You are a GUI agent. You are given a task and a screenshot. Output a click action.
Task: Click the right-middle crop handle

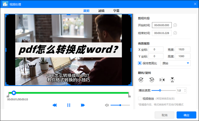click(131, 50)
